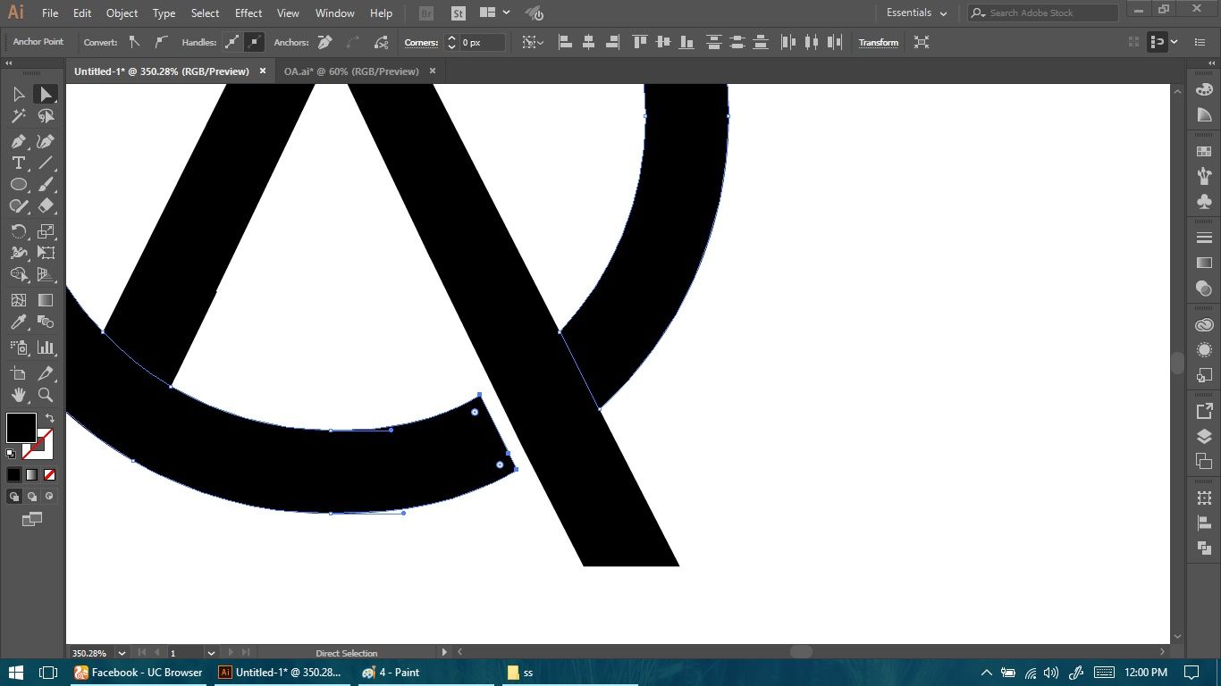Image resolution: width=1221 pixels, height=686 pixels.
Task: Select the Direct Selection tool
Action: click(x=46, y=95)
